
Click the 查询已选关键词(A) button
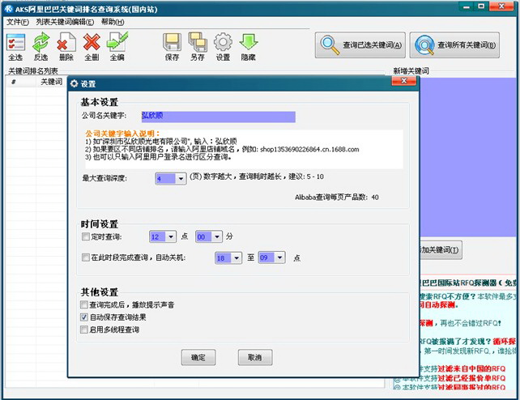[x=360, y=45]
